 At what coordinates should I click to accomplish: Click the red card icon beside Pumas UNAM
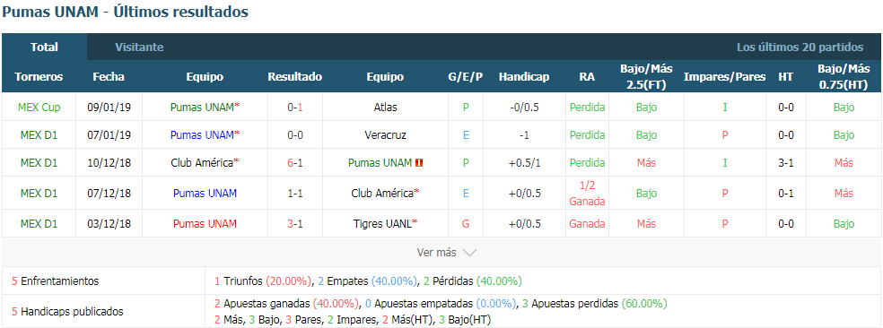click(419, 163)
